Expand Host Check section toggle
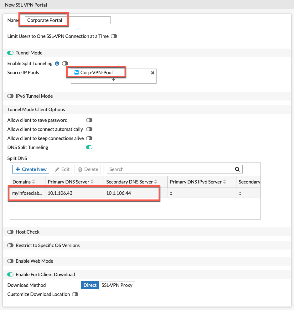This screenshot has height=310, width=294. (x=11, y=232)
